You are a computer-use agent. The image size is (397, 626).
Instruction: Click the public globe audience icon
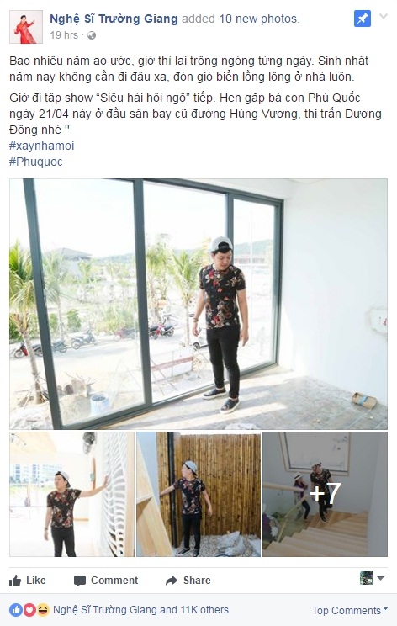coord(92,35)
